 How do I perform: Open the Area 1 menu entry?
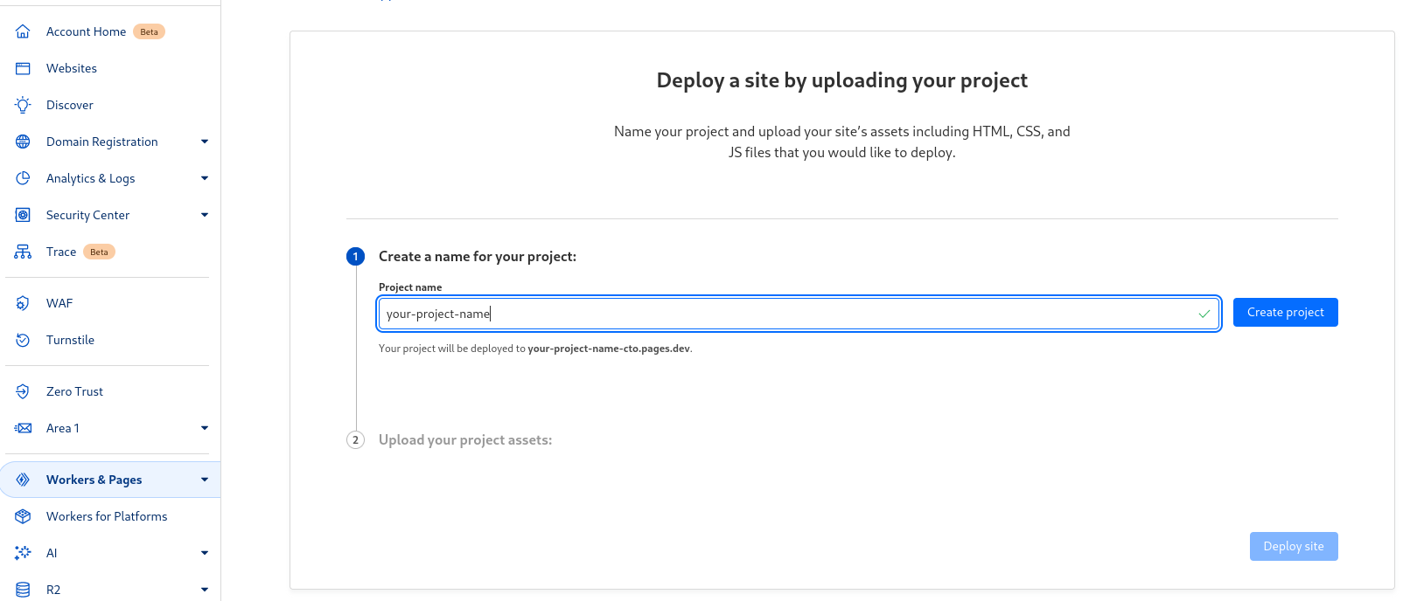coord(63,428)
